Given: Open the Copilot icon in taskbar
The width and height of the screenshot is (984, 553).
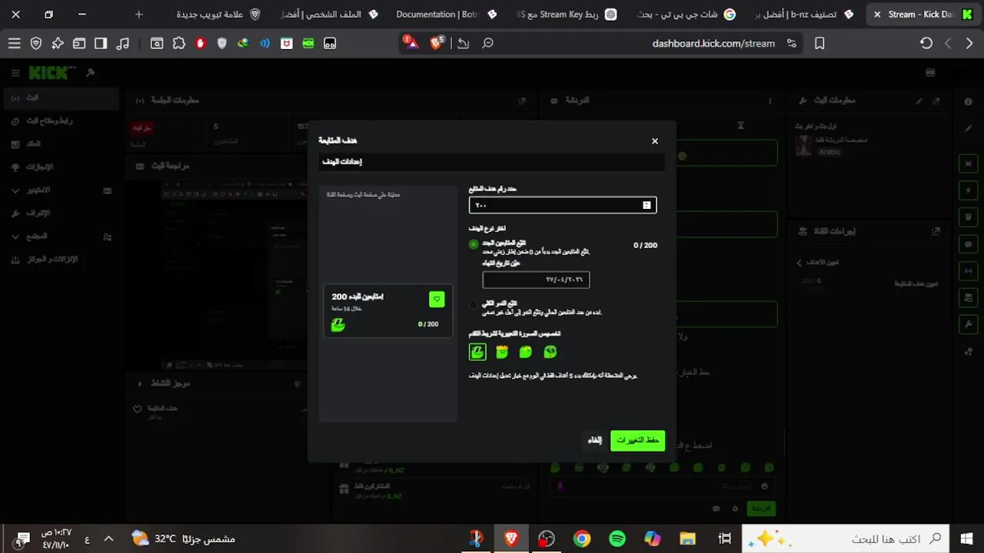Looking at the screenshot, I should point(652,538).
